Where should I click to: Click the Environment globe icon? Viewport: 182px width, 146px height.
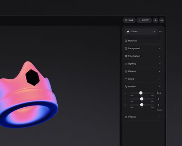126,56
